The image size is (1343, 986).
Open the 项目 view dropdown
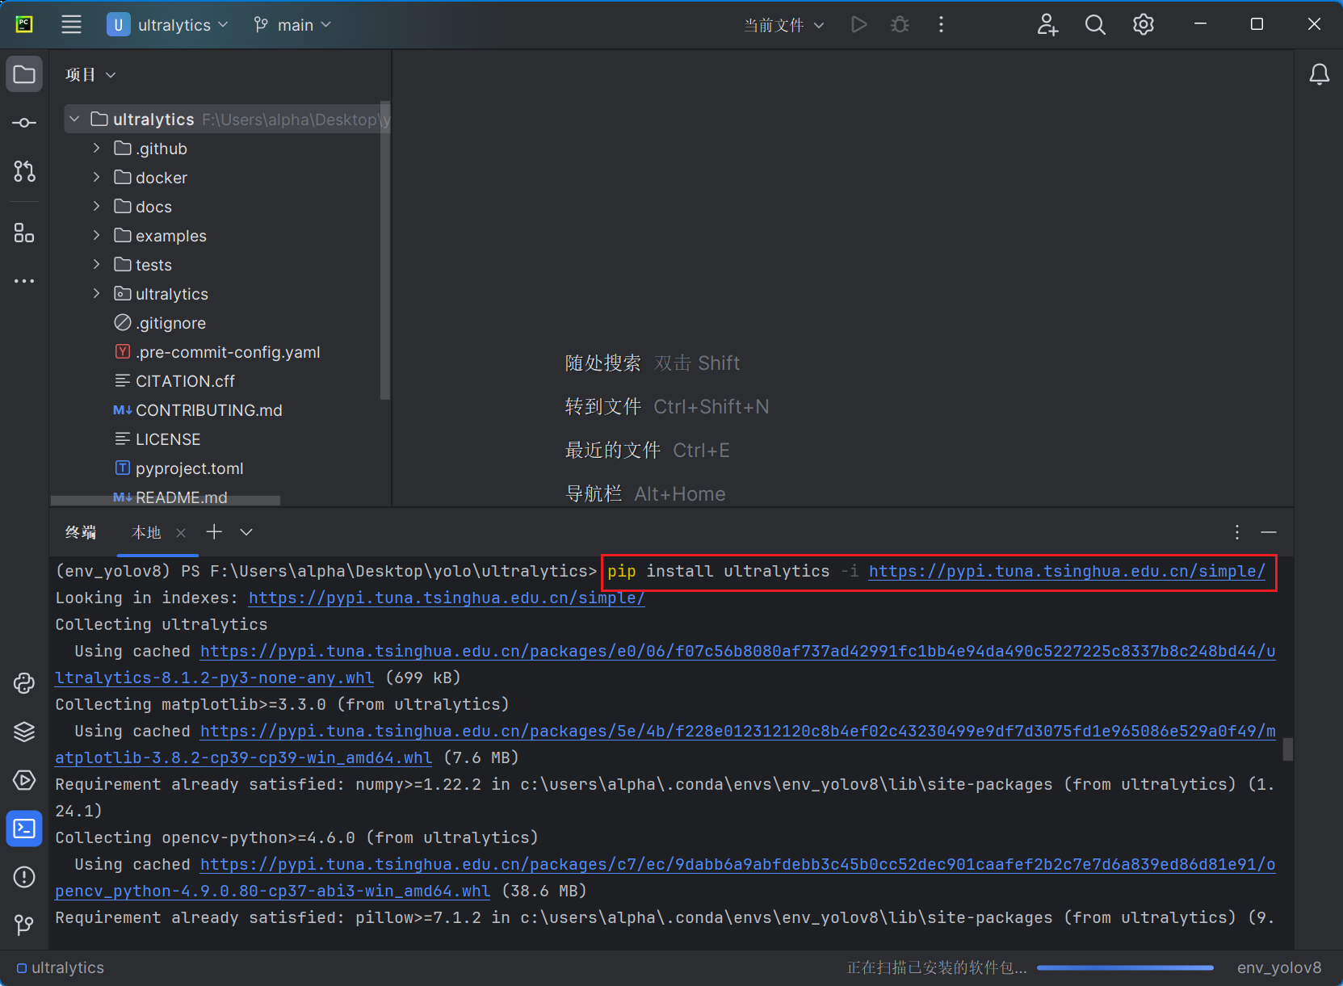(x=90, y=75)
